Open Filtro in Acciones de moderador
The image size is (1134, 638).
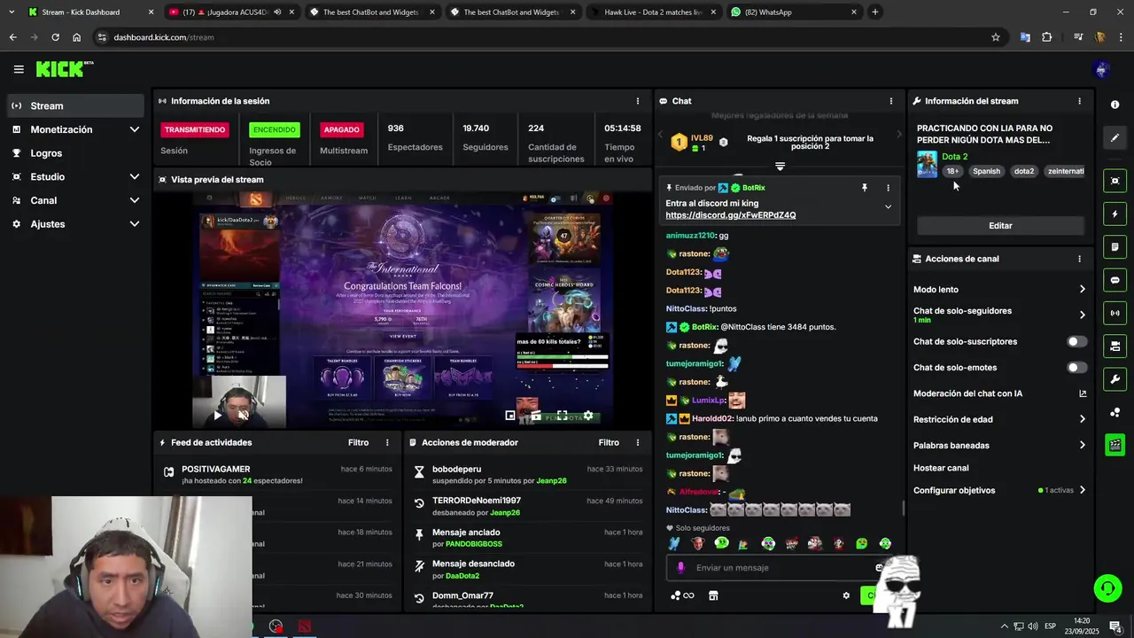click(x=609, y=442)
